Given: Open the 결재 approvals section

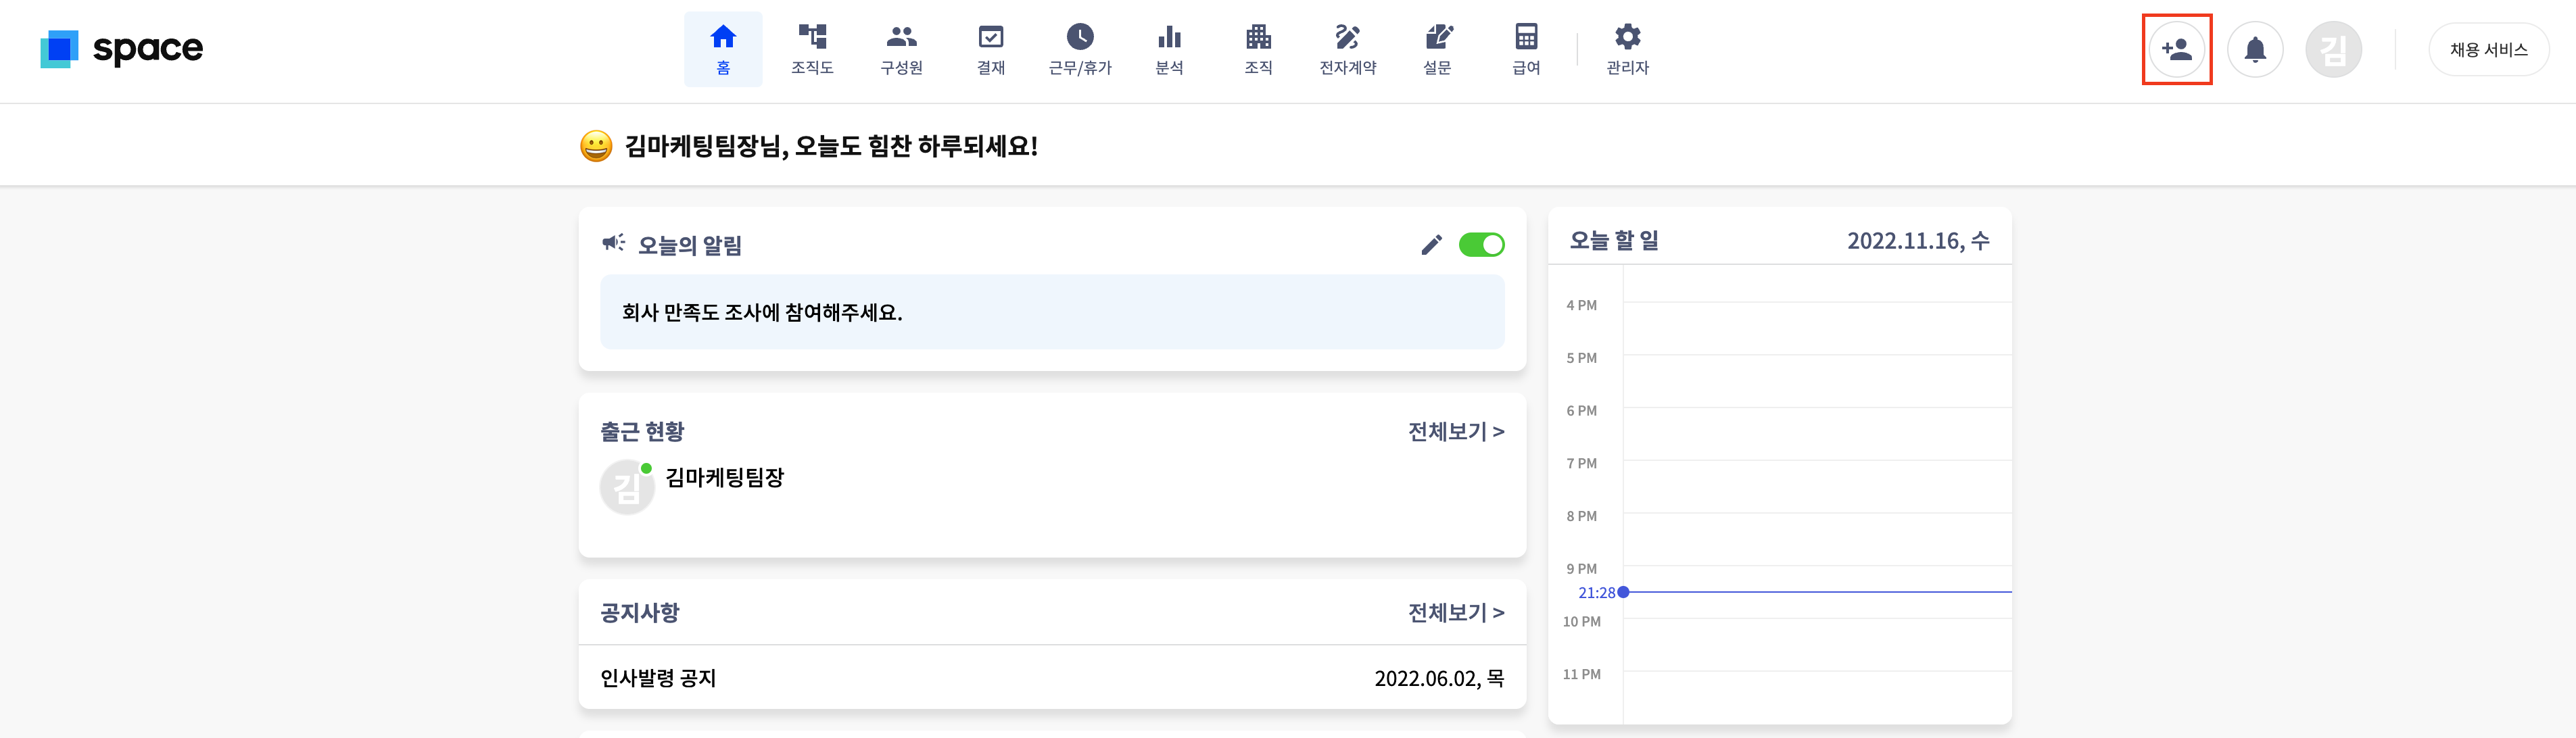Looking at the screenshot, I should [990, 49].
